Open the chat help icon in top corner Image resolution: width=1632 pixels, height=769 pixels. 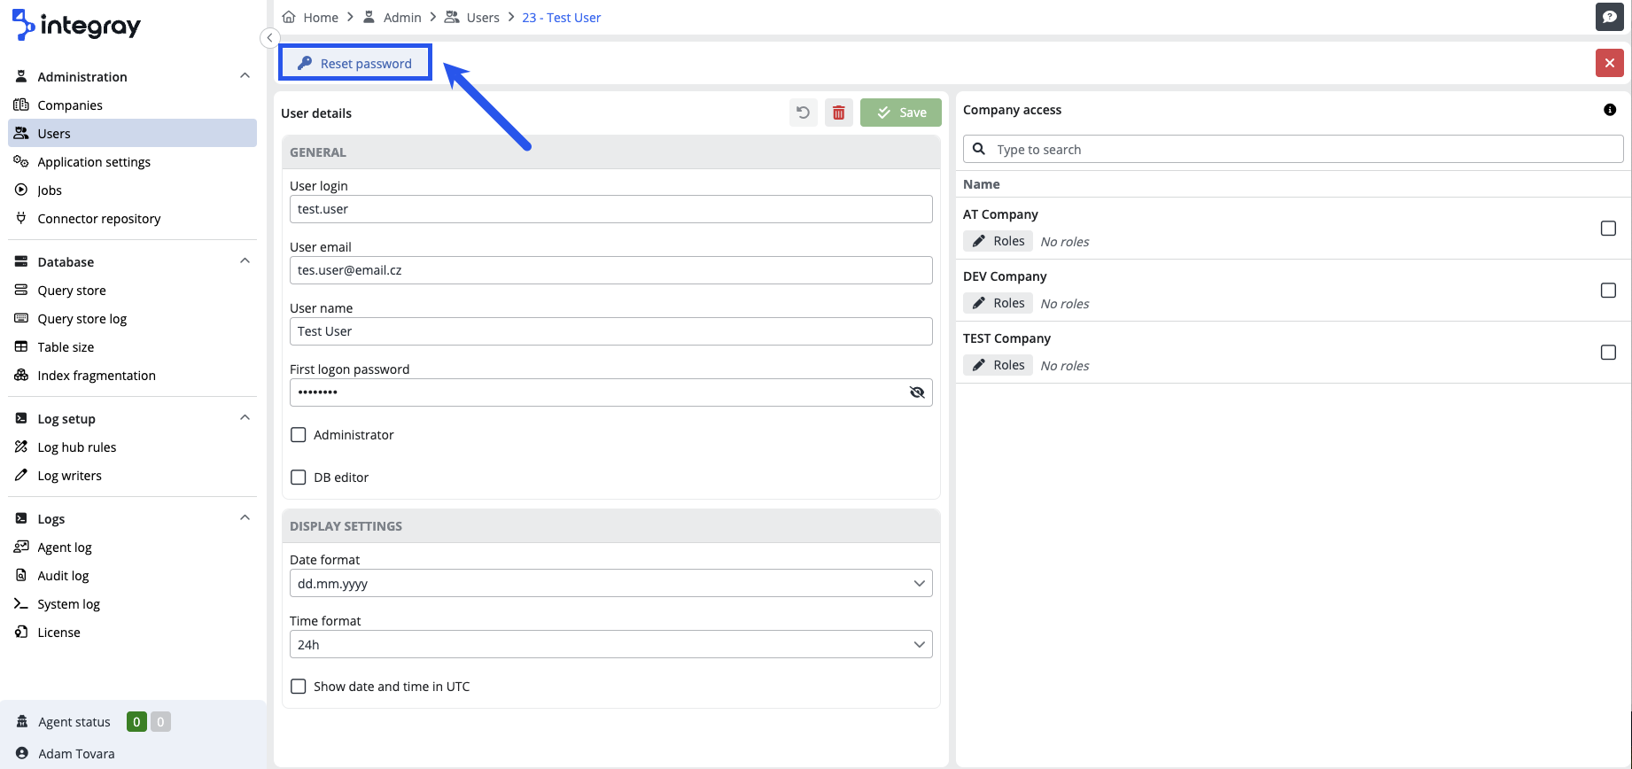pyautogui.click(x=1609, y=17)
